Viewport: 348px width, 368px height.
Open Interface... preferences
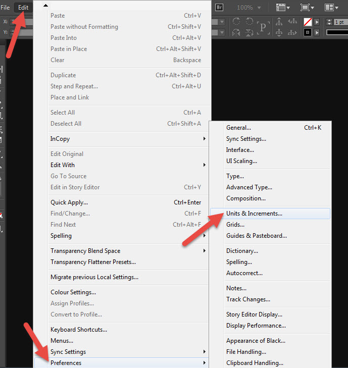click(270, 150)
